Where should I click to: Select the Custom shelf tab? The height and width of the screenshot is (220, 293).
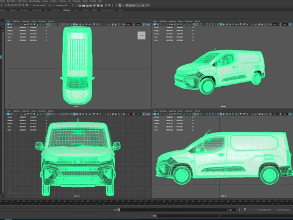[67, 10]
